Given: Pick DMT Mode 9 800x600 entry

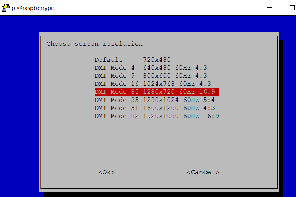Looking at the screenshot, I should click(151, 76).
